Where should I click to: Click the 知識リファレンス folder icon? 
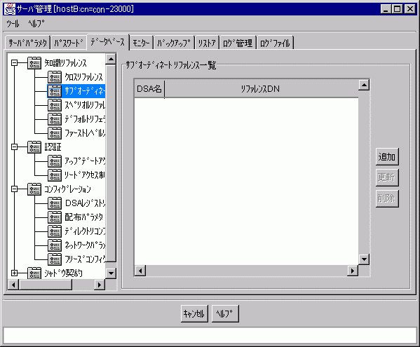[x=34, y=63]
